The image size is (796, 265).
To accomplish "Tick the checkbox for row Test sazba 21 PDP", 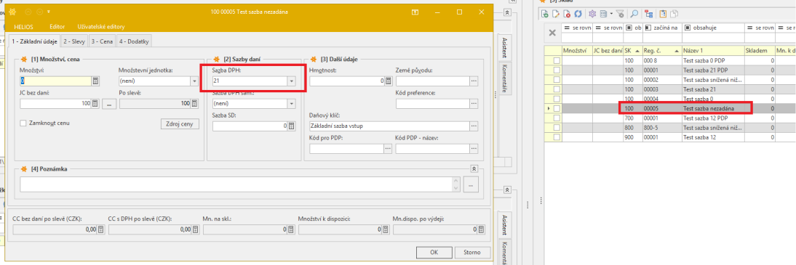I will coord(557,70).
